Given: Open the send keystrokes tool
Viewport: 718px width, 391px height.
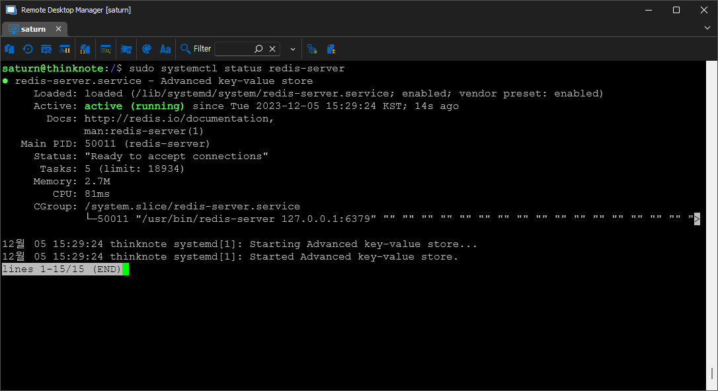Looking at the screenshot, I should click(46, 49).
